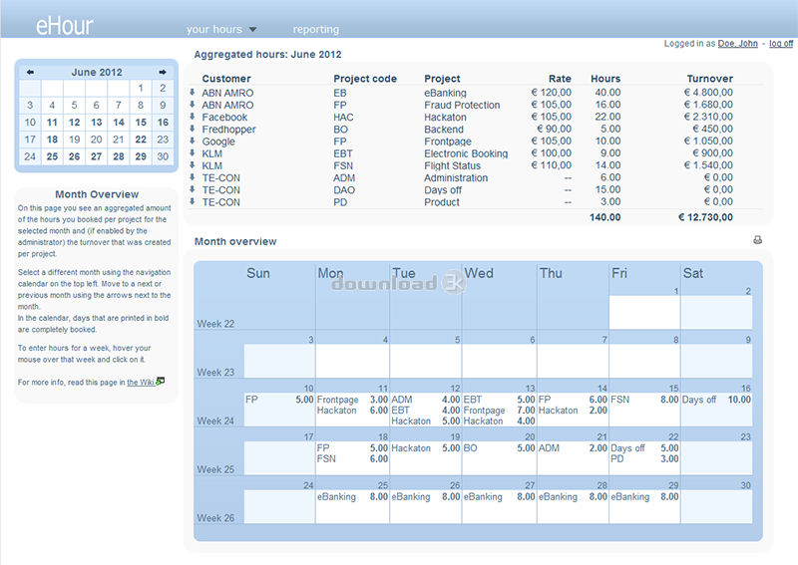Click the FP 5.00 entry on day 10
The width and height of the screenshot is (798, 565).
tap(279, 400)
